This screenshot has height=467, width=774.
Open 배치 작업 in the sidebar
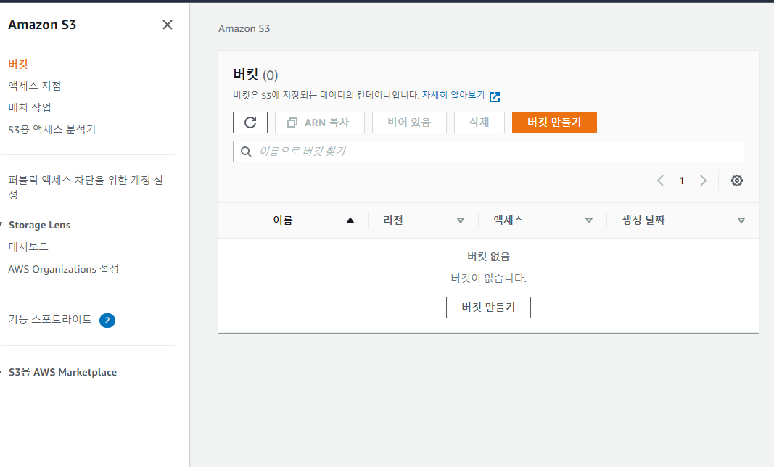[30, 107]
